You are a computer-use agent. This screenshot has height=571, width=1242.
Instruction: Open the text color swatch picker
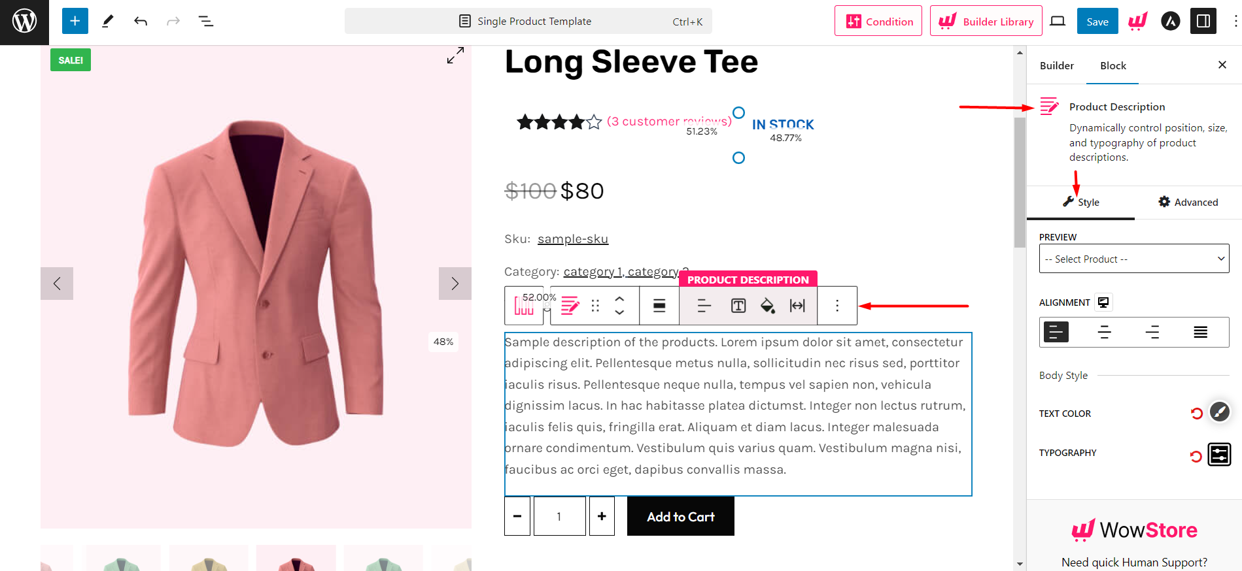coord(1219,412)
